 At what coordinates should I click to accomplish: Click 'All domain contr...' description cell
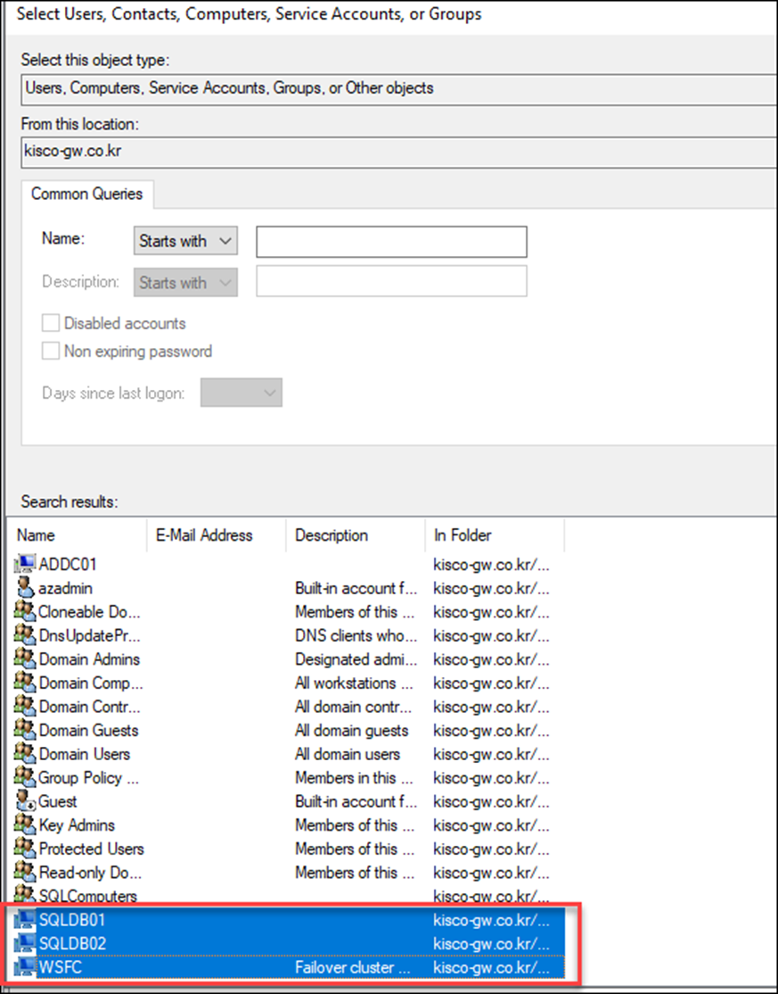(353, 707)
